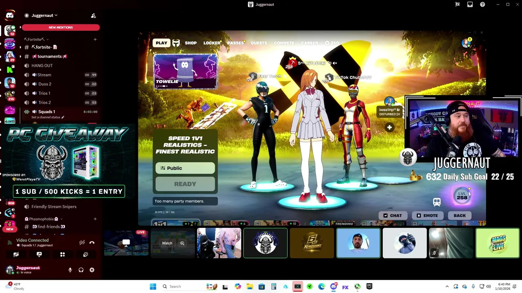This screenshot has height=293, width=522.
Task: Click the READY button in Fortnite lobby
Action: pos(185,184)
